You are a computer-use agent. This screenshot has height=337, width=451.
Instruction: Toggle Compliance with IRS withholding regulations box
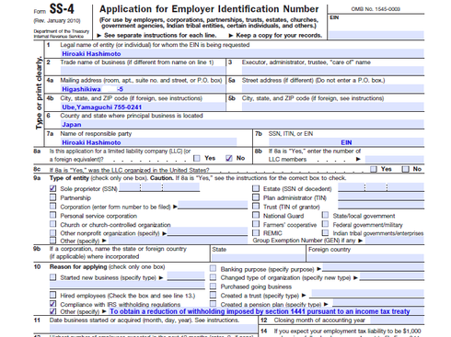point(52,304)
